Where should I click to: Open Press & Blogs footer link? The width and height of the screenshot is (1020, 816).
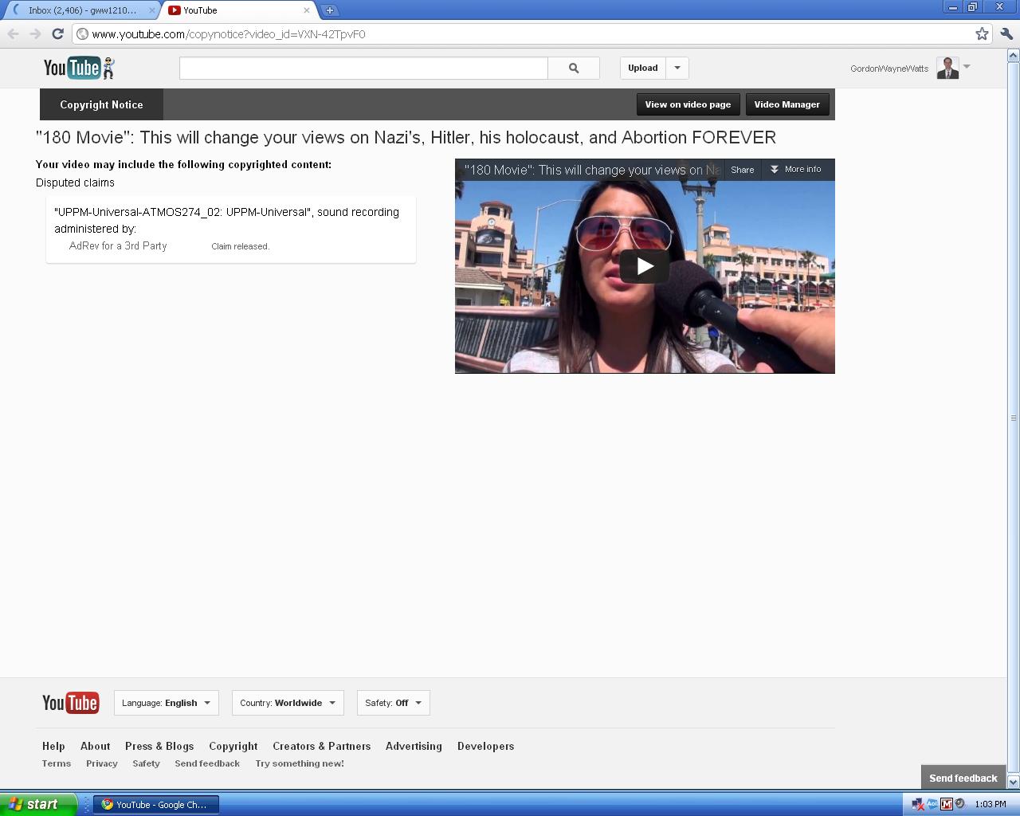point(159,746)
